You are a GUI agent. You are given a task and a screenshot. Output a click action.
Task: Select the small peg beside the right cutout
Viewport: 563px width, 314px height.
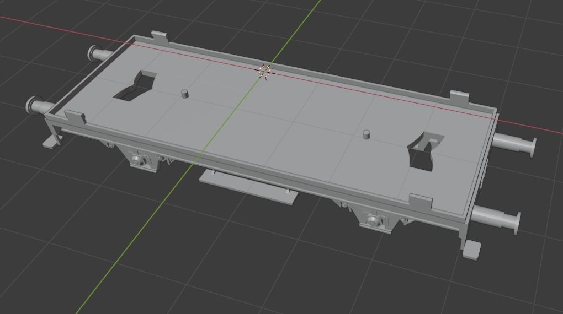[367, 134]
